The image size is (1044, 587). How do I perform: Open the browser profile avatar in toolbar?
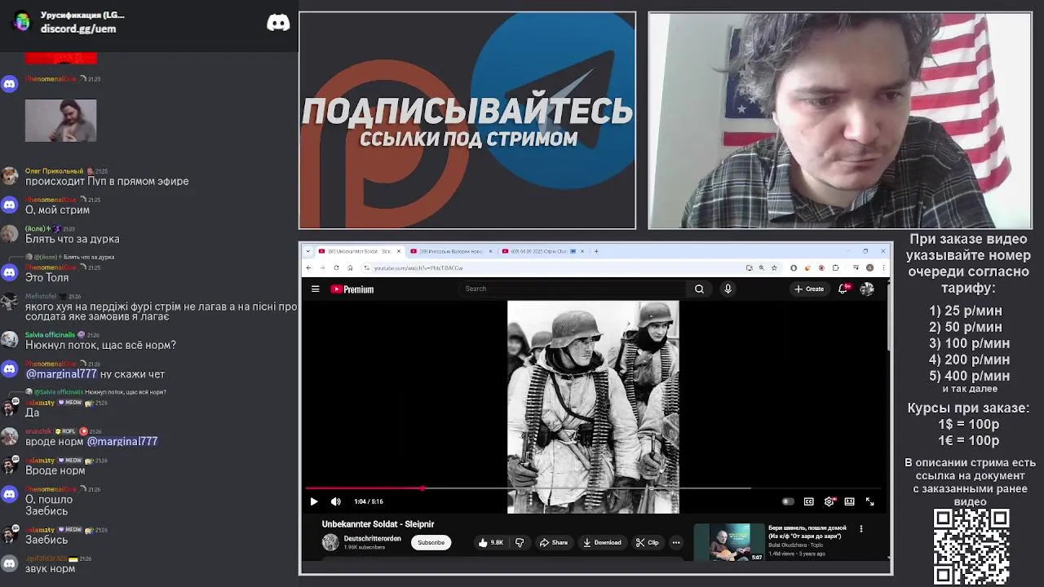point(870,267)
